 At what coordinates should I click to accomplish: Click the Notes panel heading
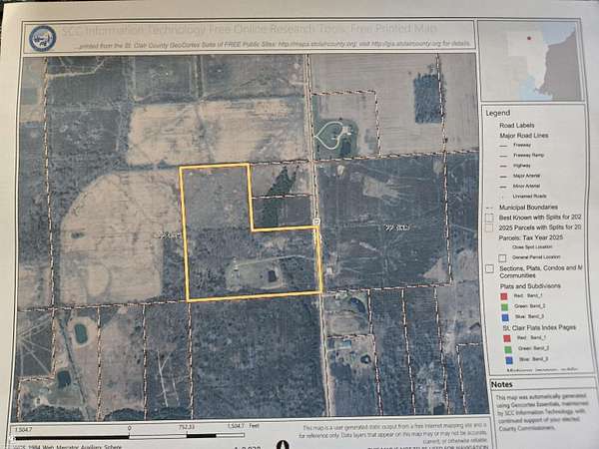click(x=501, y=384)
